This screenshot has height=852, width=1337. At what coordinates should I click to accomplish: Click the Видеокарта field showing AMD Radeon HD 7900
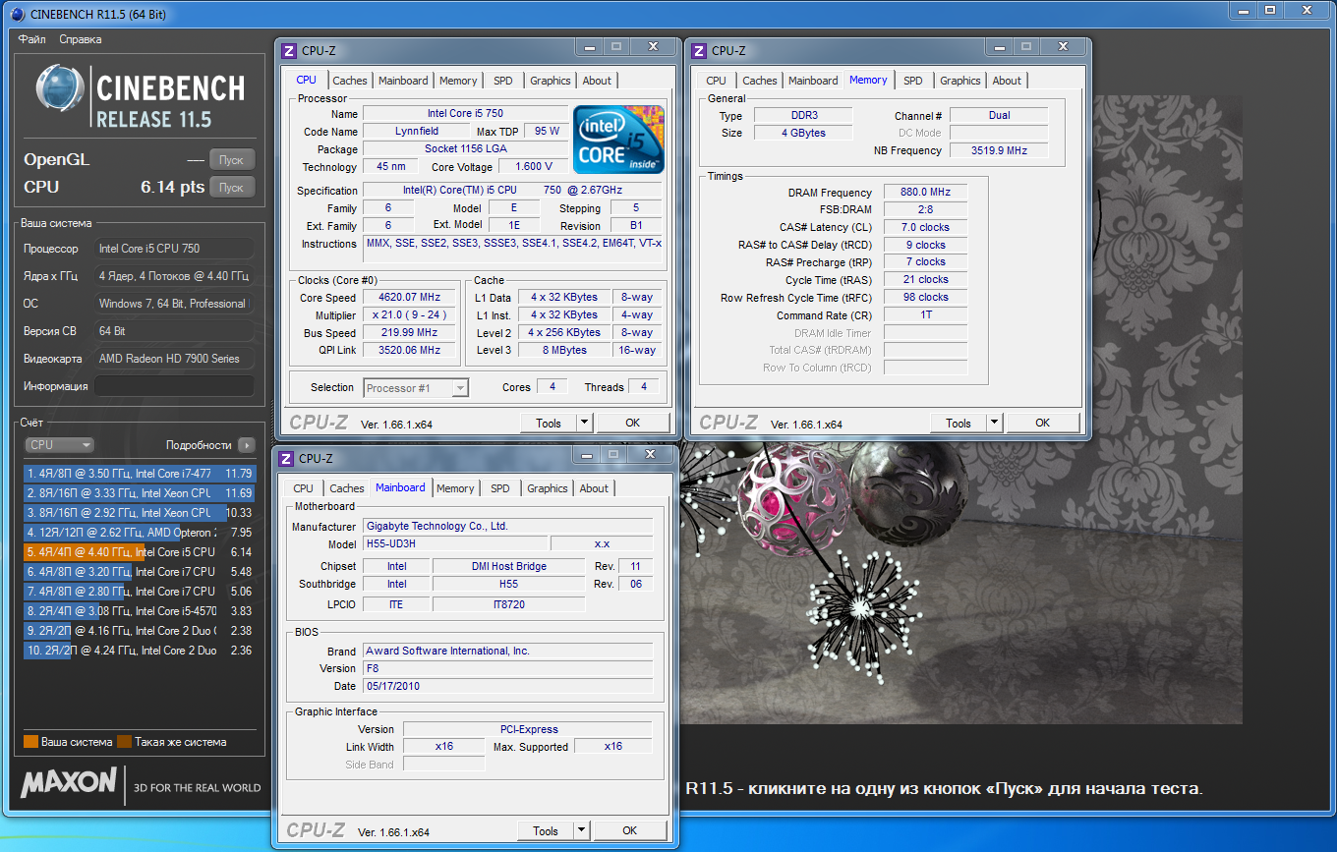point(174,359)
